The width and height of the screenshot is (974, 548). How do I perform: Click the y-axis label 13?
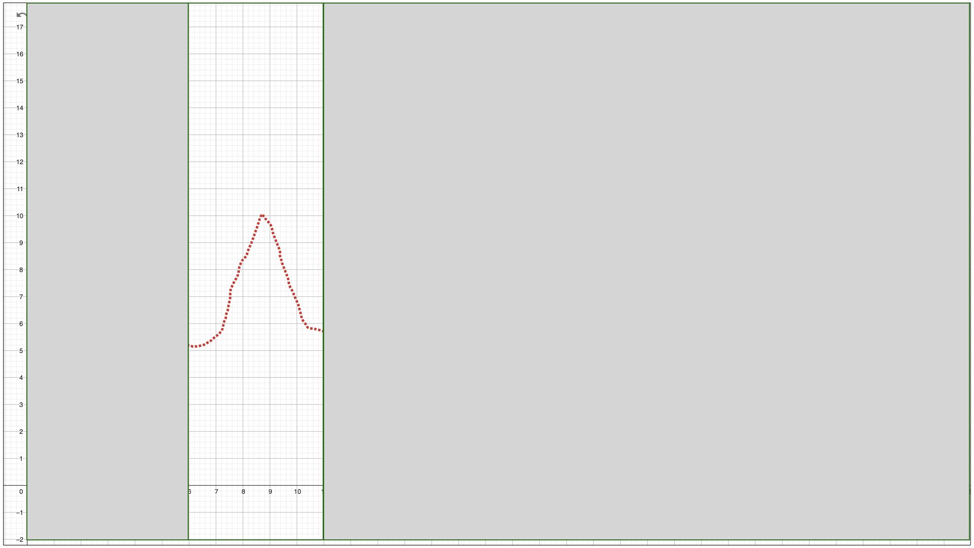[x=20, y=135]
